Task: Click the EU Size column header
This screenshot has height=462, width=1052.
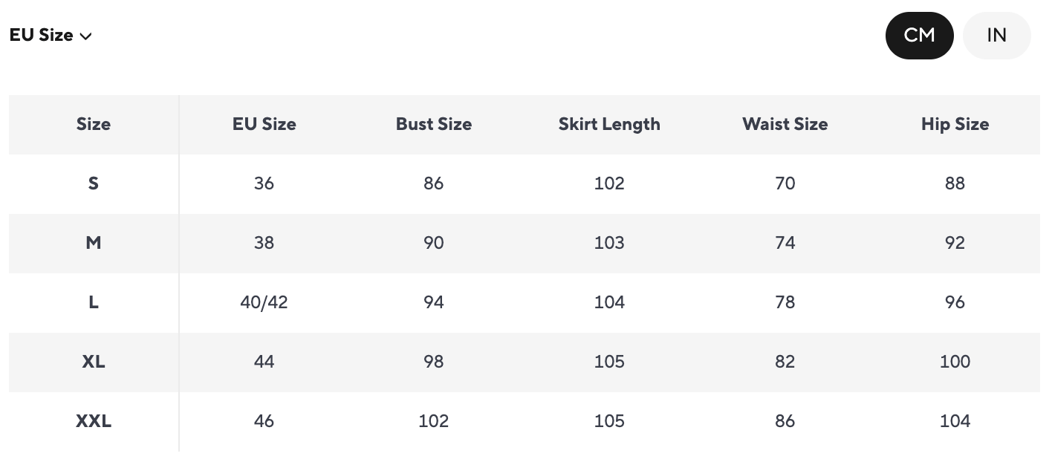Action: [x=264, y=124]
